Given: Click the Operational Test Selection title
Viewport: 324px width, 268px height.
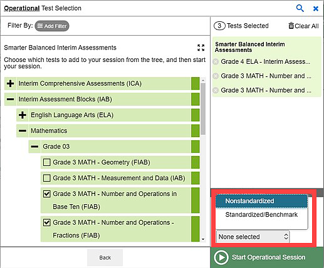Looking at the screenshot, I should pos(43,8).
